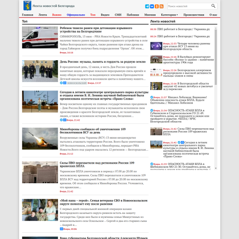
Task: Click timestamp 'Вчера, 16:16' under ambulance article
Action: pos(67,53)
